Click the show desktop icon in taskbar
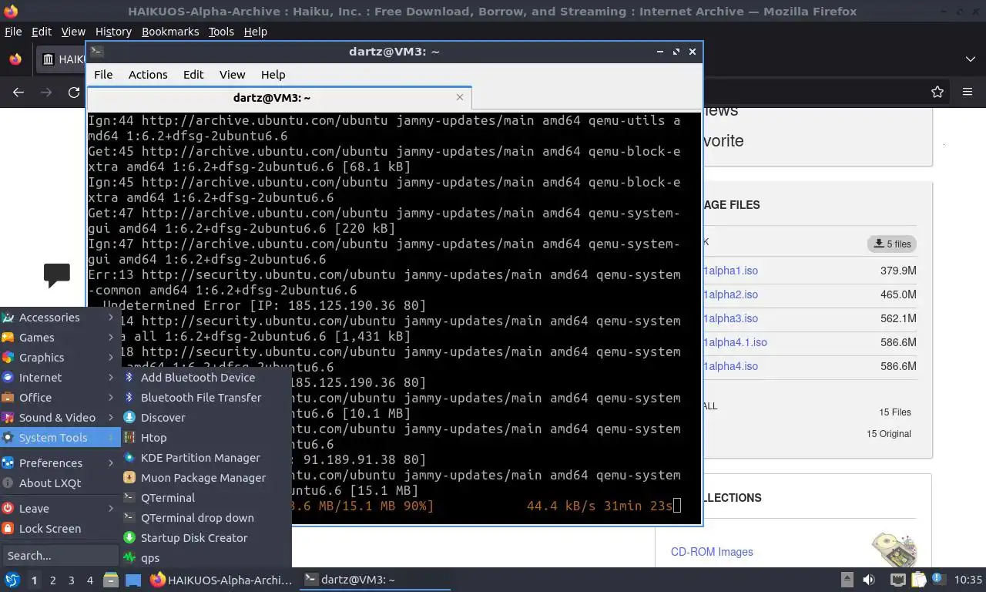 pyautogui.click(x=133, y=580)
